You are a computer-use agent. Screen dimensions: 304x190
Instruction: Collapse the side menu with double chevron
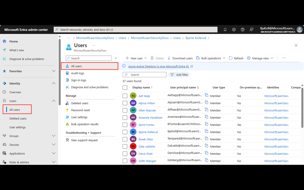coord(116,58)
